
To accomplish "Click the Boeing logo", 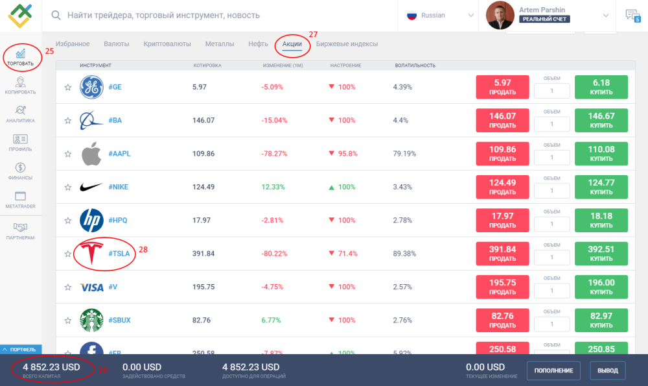I will coord(91,121).
